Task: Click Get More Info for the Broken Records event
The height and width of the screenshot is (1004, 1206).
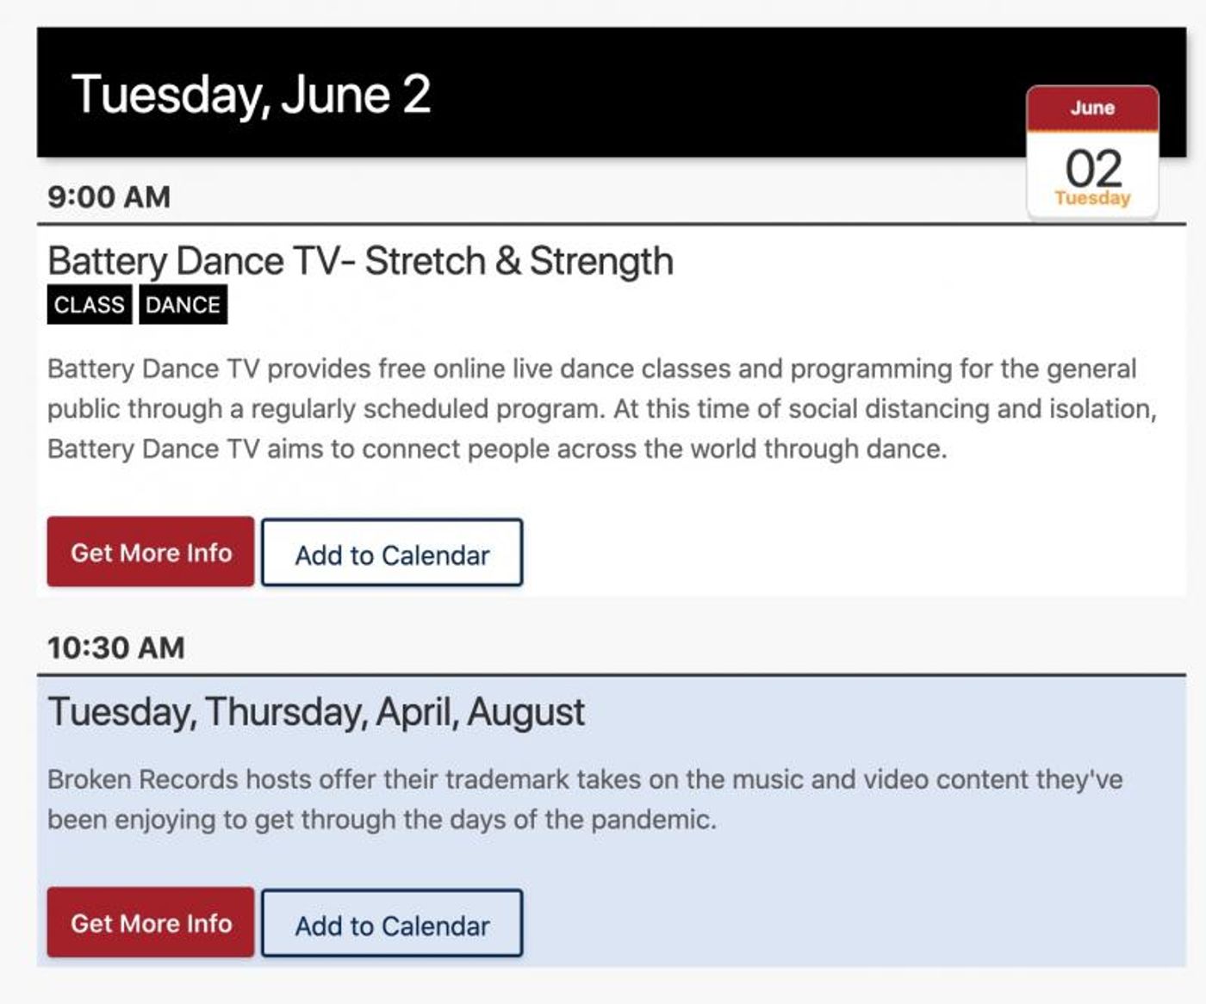Action: [x=150, y=923]
